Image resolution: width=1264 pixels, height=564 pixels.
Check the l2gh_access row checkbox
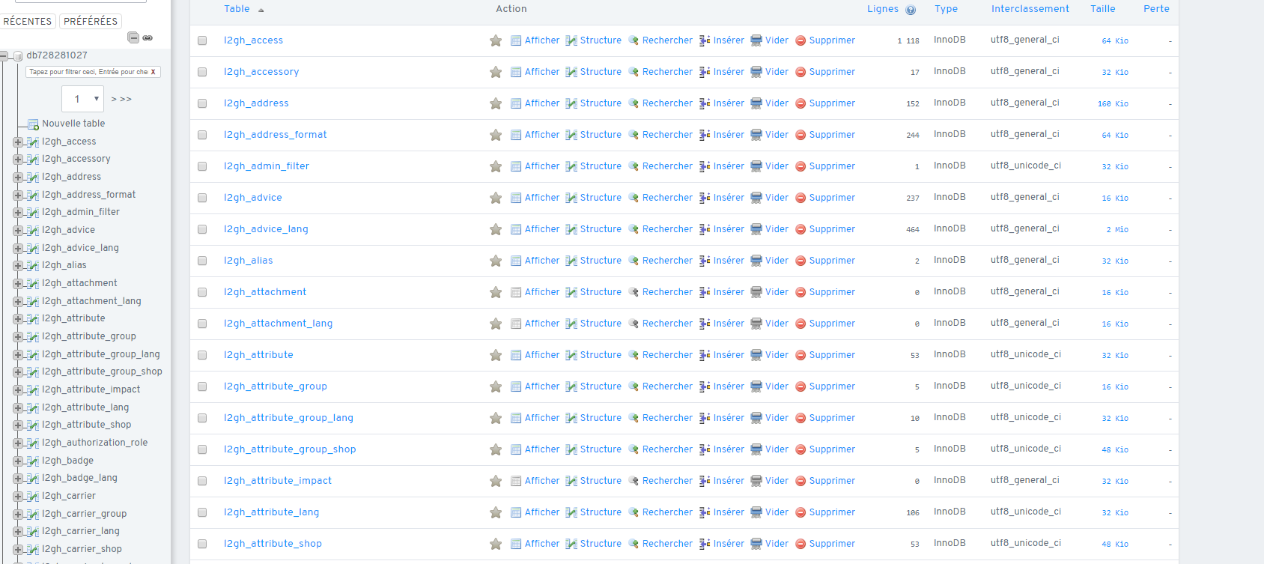click(x=202, y=40)
